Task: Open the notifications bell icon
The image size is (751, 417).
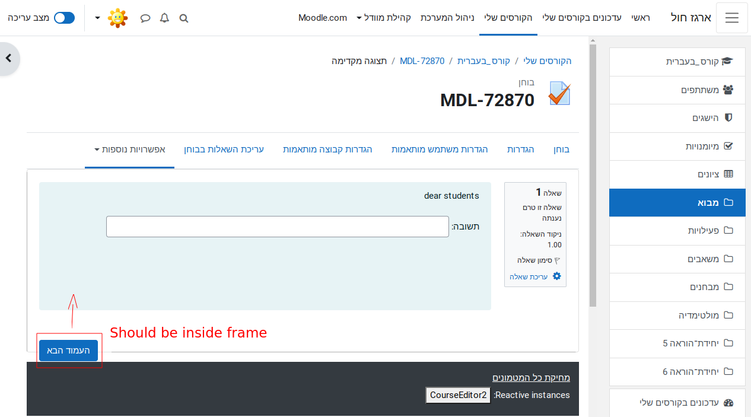Action: coord(164,18)
